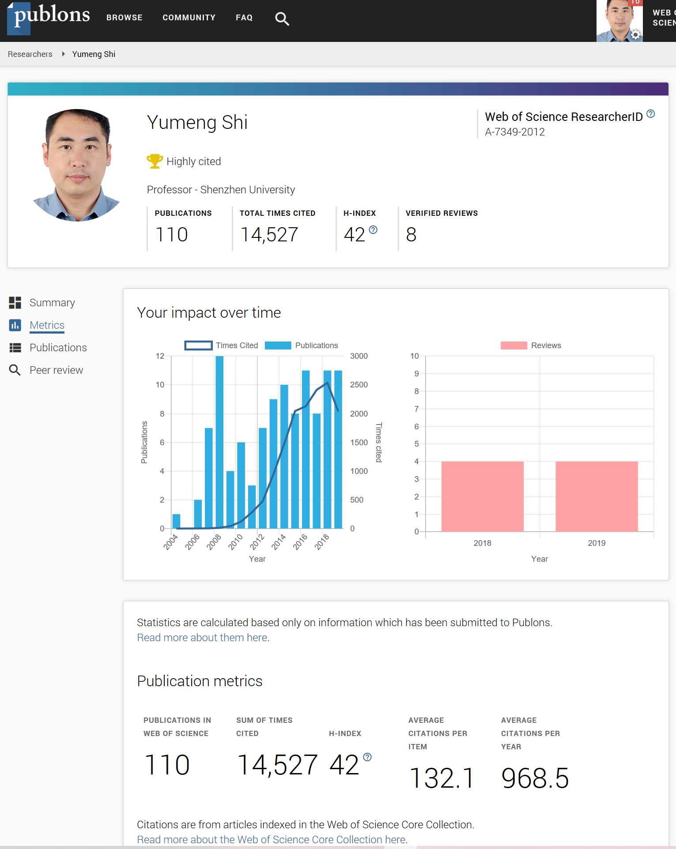Screen dimensions: 676x849
Task: Click the 2018 reviews bar
Action: (x=482, y=496)
